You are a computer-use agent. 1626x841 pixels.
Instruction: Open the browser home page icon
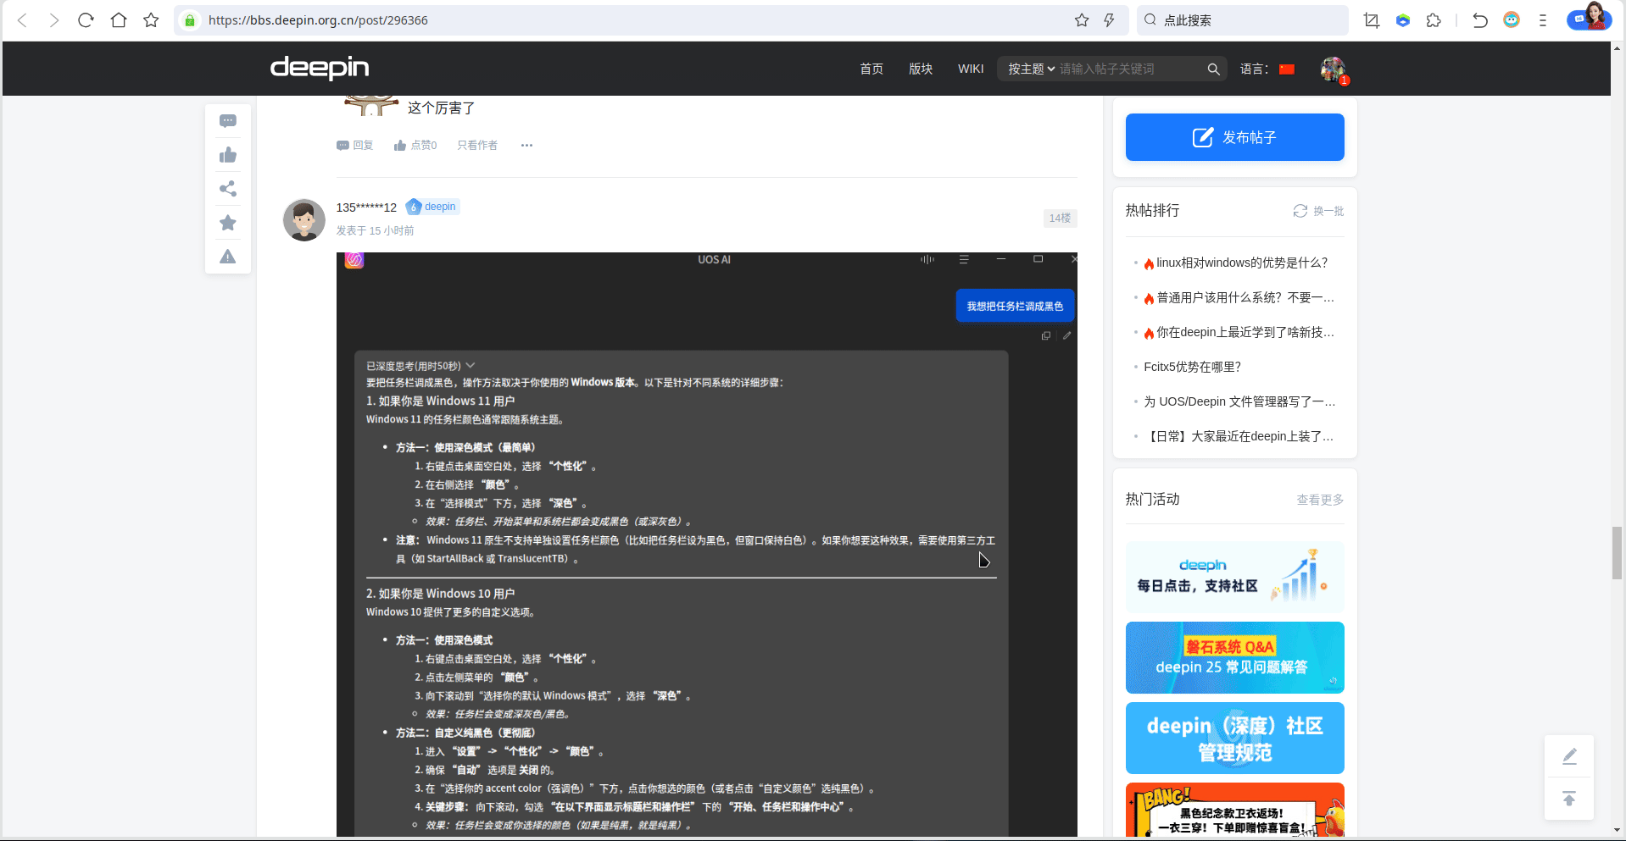(119, 20)
